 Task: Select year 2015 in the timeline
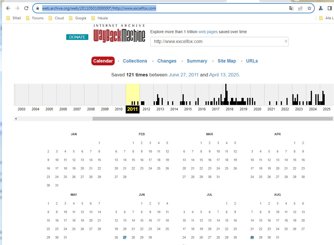pyautogui.click(x=188, y=109)
